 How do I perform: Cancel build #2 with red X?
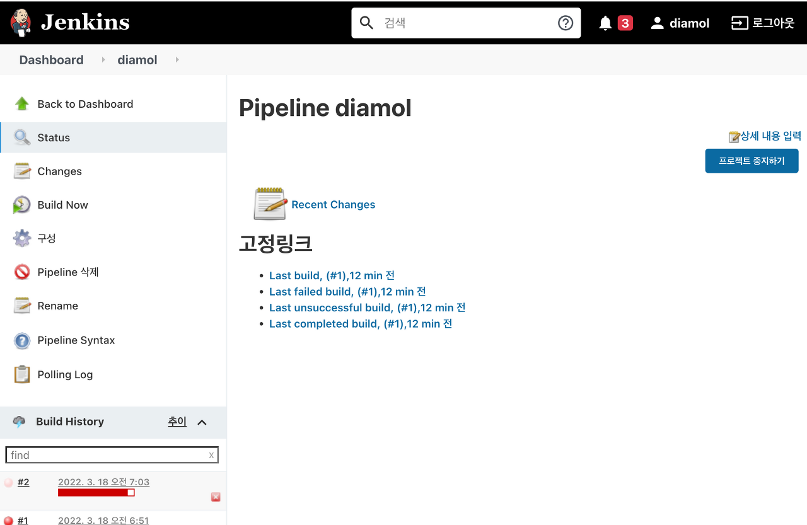pyautogui.click(x=216, y=497)
